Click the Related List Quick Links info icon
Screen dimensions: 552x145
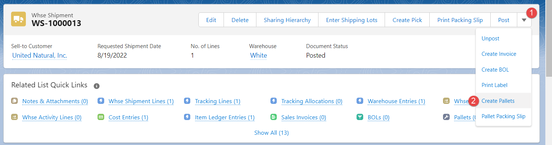96,86
